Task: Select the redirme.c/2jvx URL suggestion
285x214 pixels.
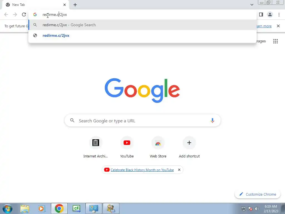Action: coord(142,35)
